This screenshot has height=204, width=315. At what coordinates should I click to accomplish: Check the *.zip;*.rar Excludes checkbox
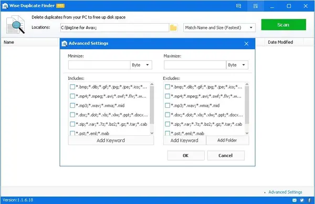point(167,124)
